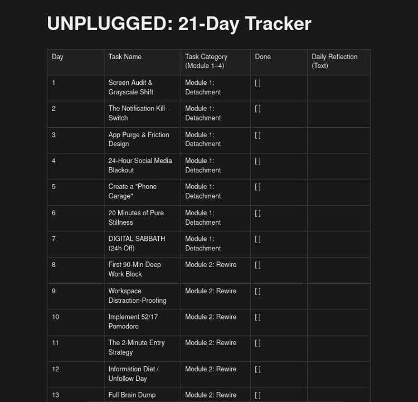The height and width of the screenshot is (402, 418).
Task: Click the reflection cell for Day 9
Action: tap(338, 297)
